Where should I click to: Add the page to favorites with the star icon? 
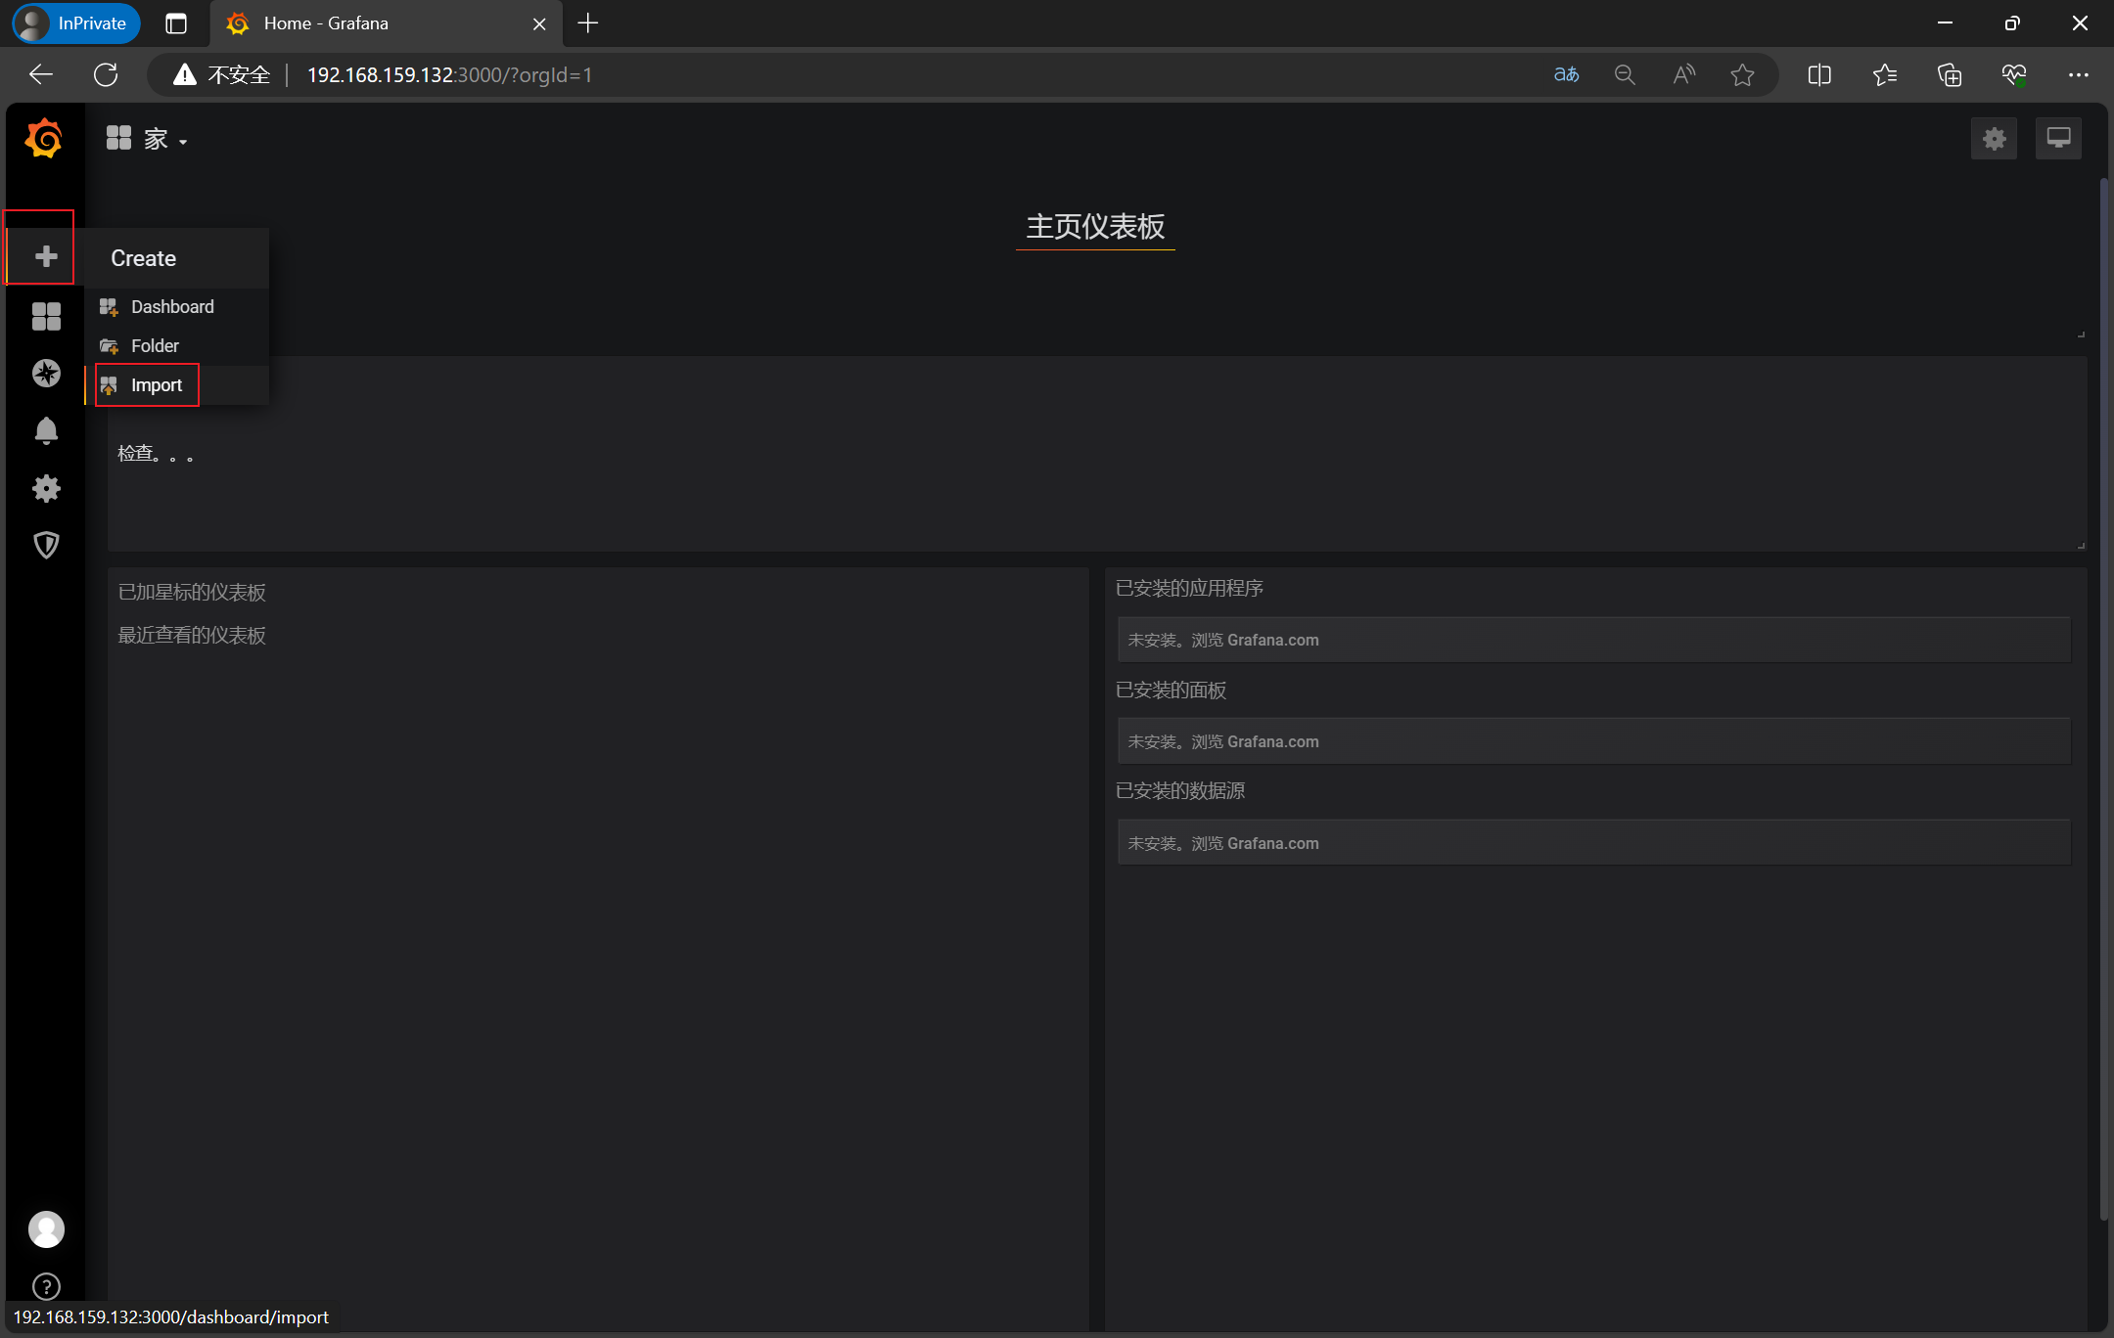(1742, 75)
